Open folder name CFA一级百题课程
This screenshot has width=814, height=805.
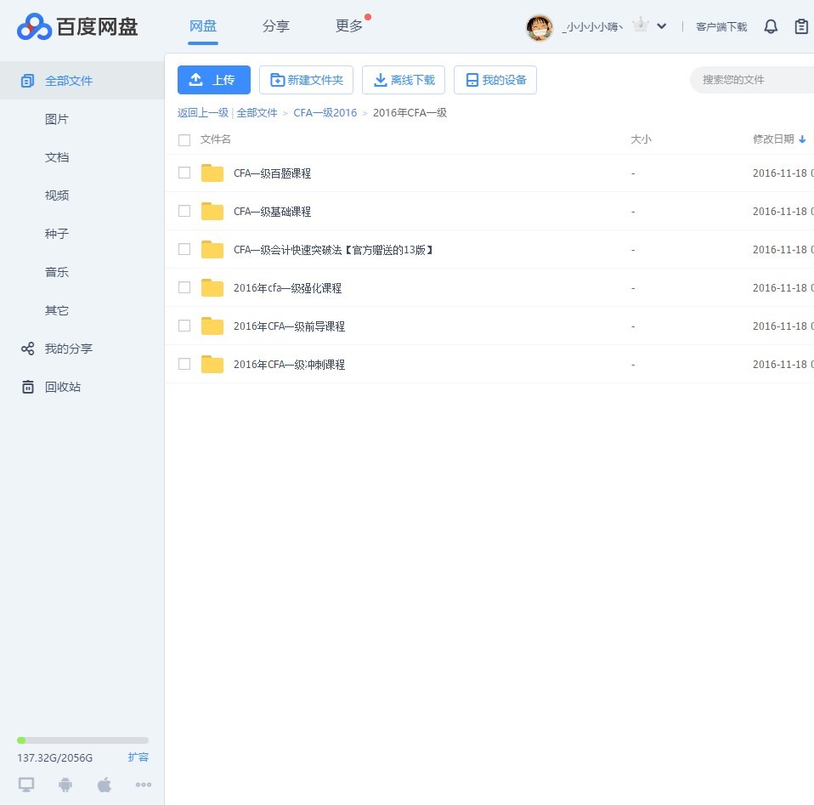272,173
